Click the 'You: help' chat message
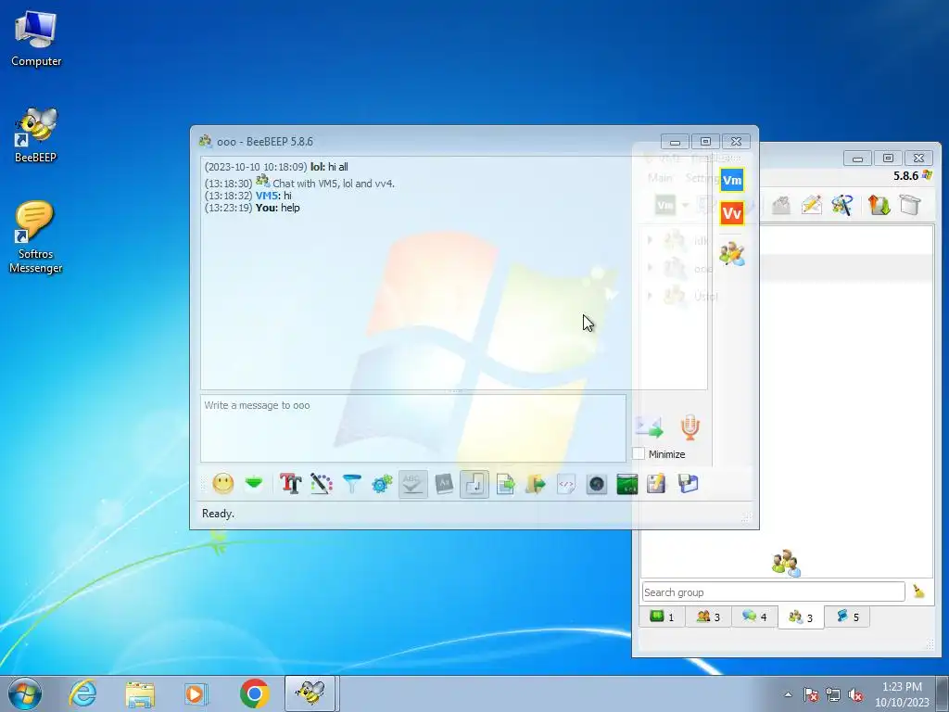This screenshot has width=949, height=712. (278, 207)
